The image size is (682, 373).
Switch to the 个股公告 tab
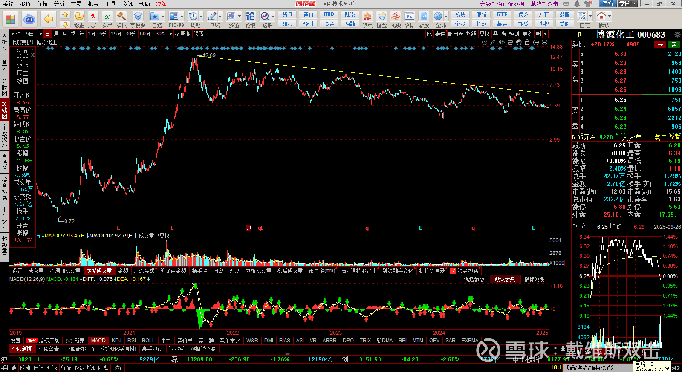49,349
